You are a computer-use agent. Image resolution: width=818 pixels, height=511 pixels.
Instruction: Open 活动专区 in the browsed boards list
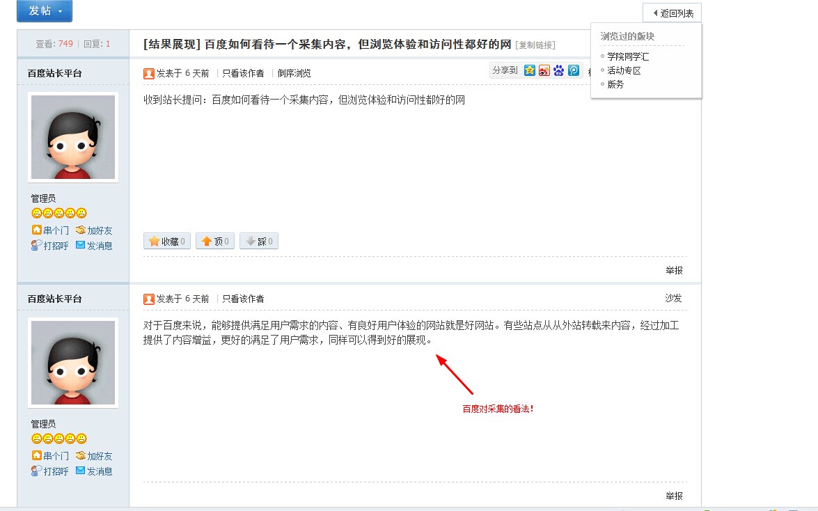[x=624, y=70]
